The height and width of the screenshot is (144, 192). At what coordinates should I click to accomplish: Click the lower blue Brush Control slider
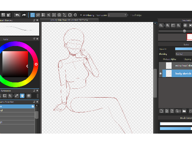point(176,128)
